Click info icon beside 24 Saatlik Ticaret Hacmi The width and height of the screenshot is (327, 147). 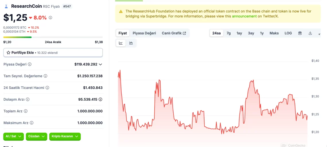pyautogui.click(x=47, y=88)
